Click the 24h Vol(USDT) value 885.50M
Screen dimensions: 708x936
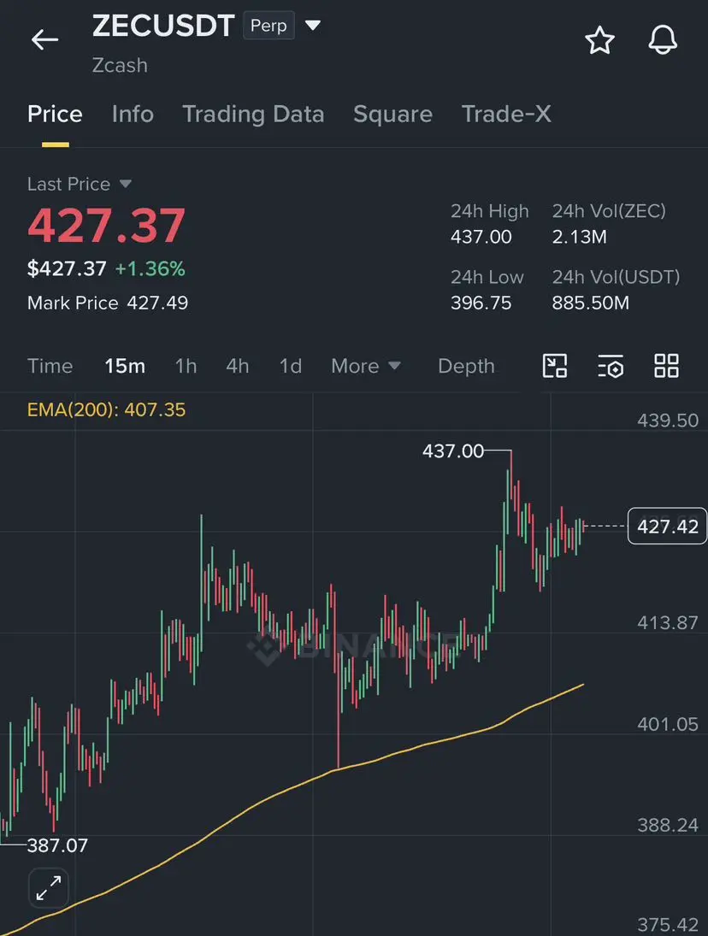point(590,303)
